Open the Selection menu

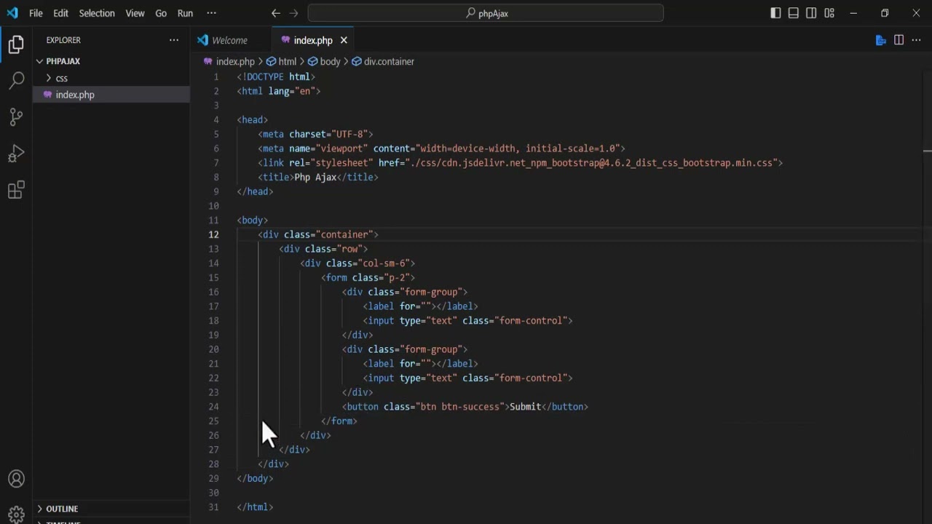tap(97, 13)
